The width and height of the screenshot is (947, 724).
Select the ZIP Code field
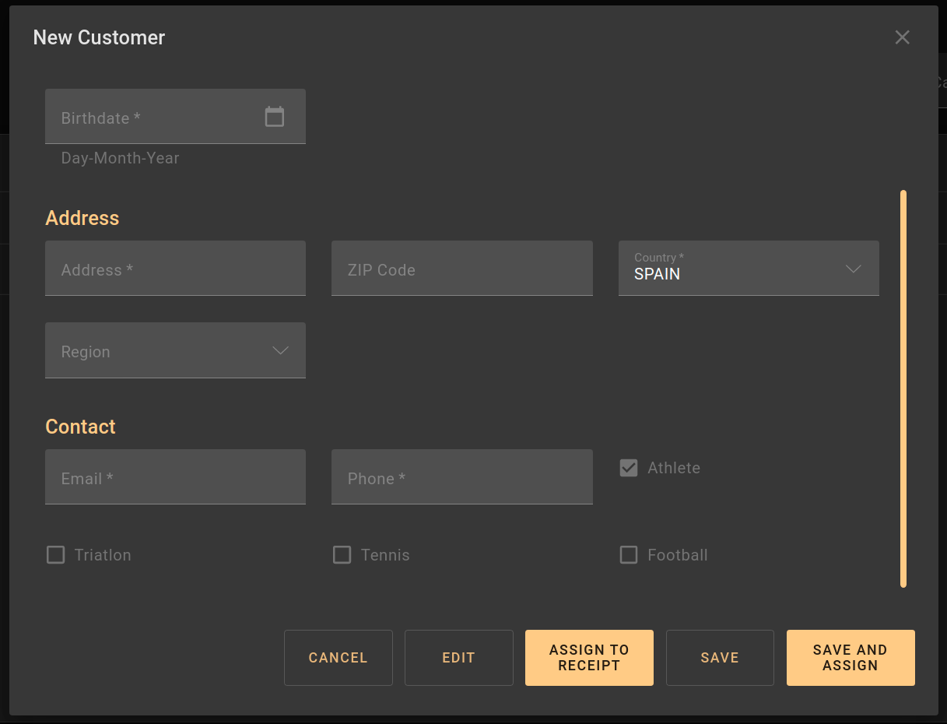point(461,269)
